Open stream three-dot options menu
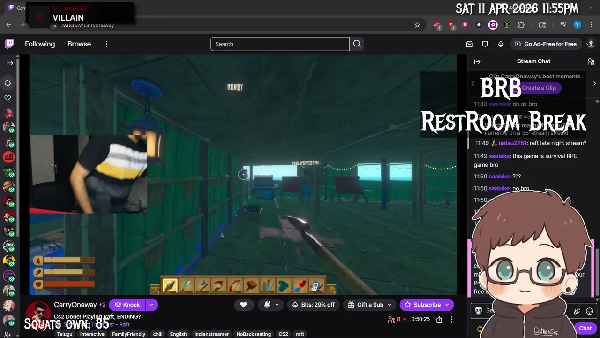This screenshot has width=600, height=338. [451, 319]
